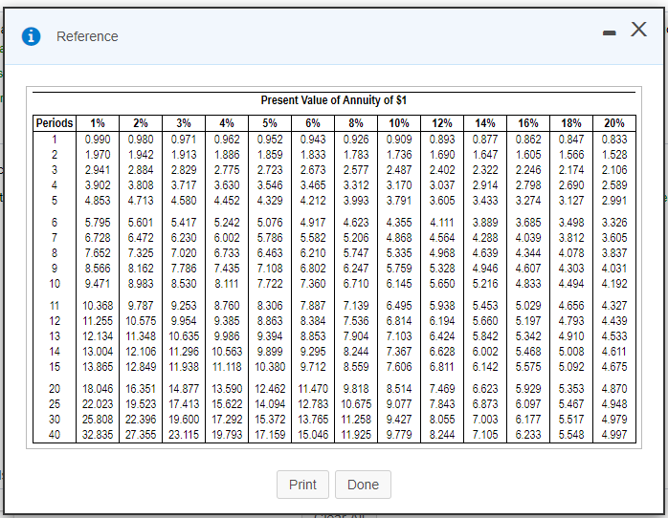Screen dimensions: 668x518
Task: Click the 3% column header
Action: click(184, 123)
